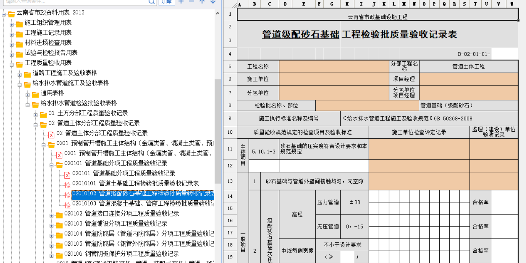Click the search condition input box
This screenshot has height=263, width=526.
coord(74,2)
